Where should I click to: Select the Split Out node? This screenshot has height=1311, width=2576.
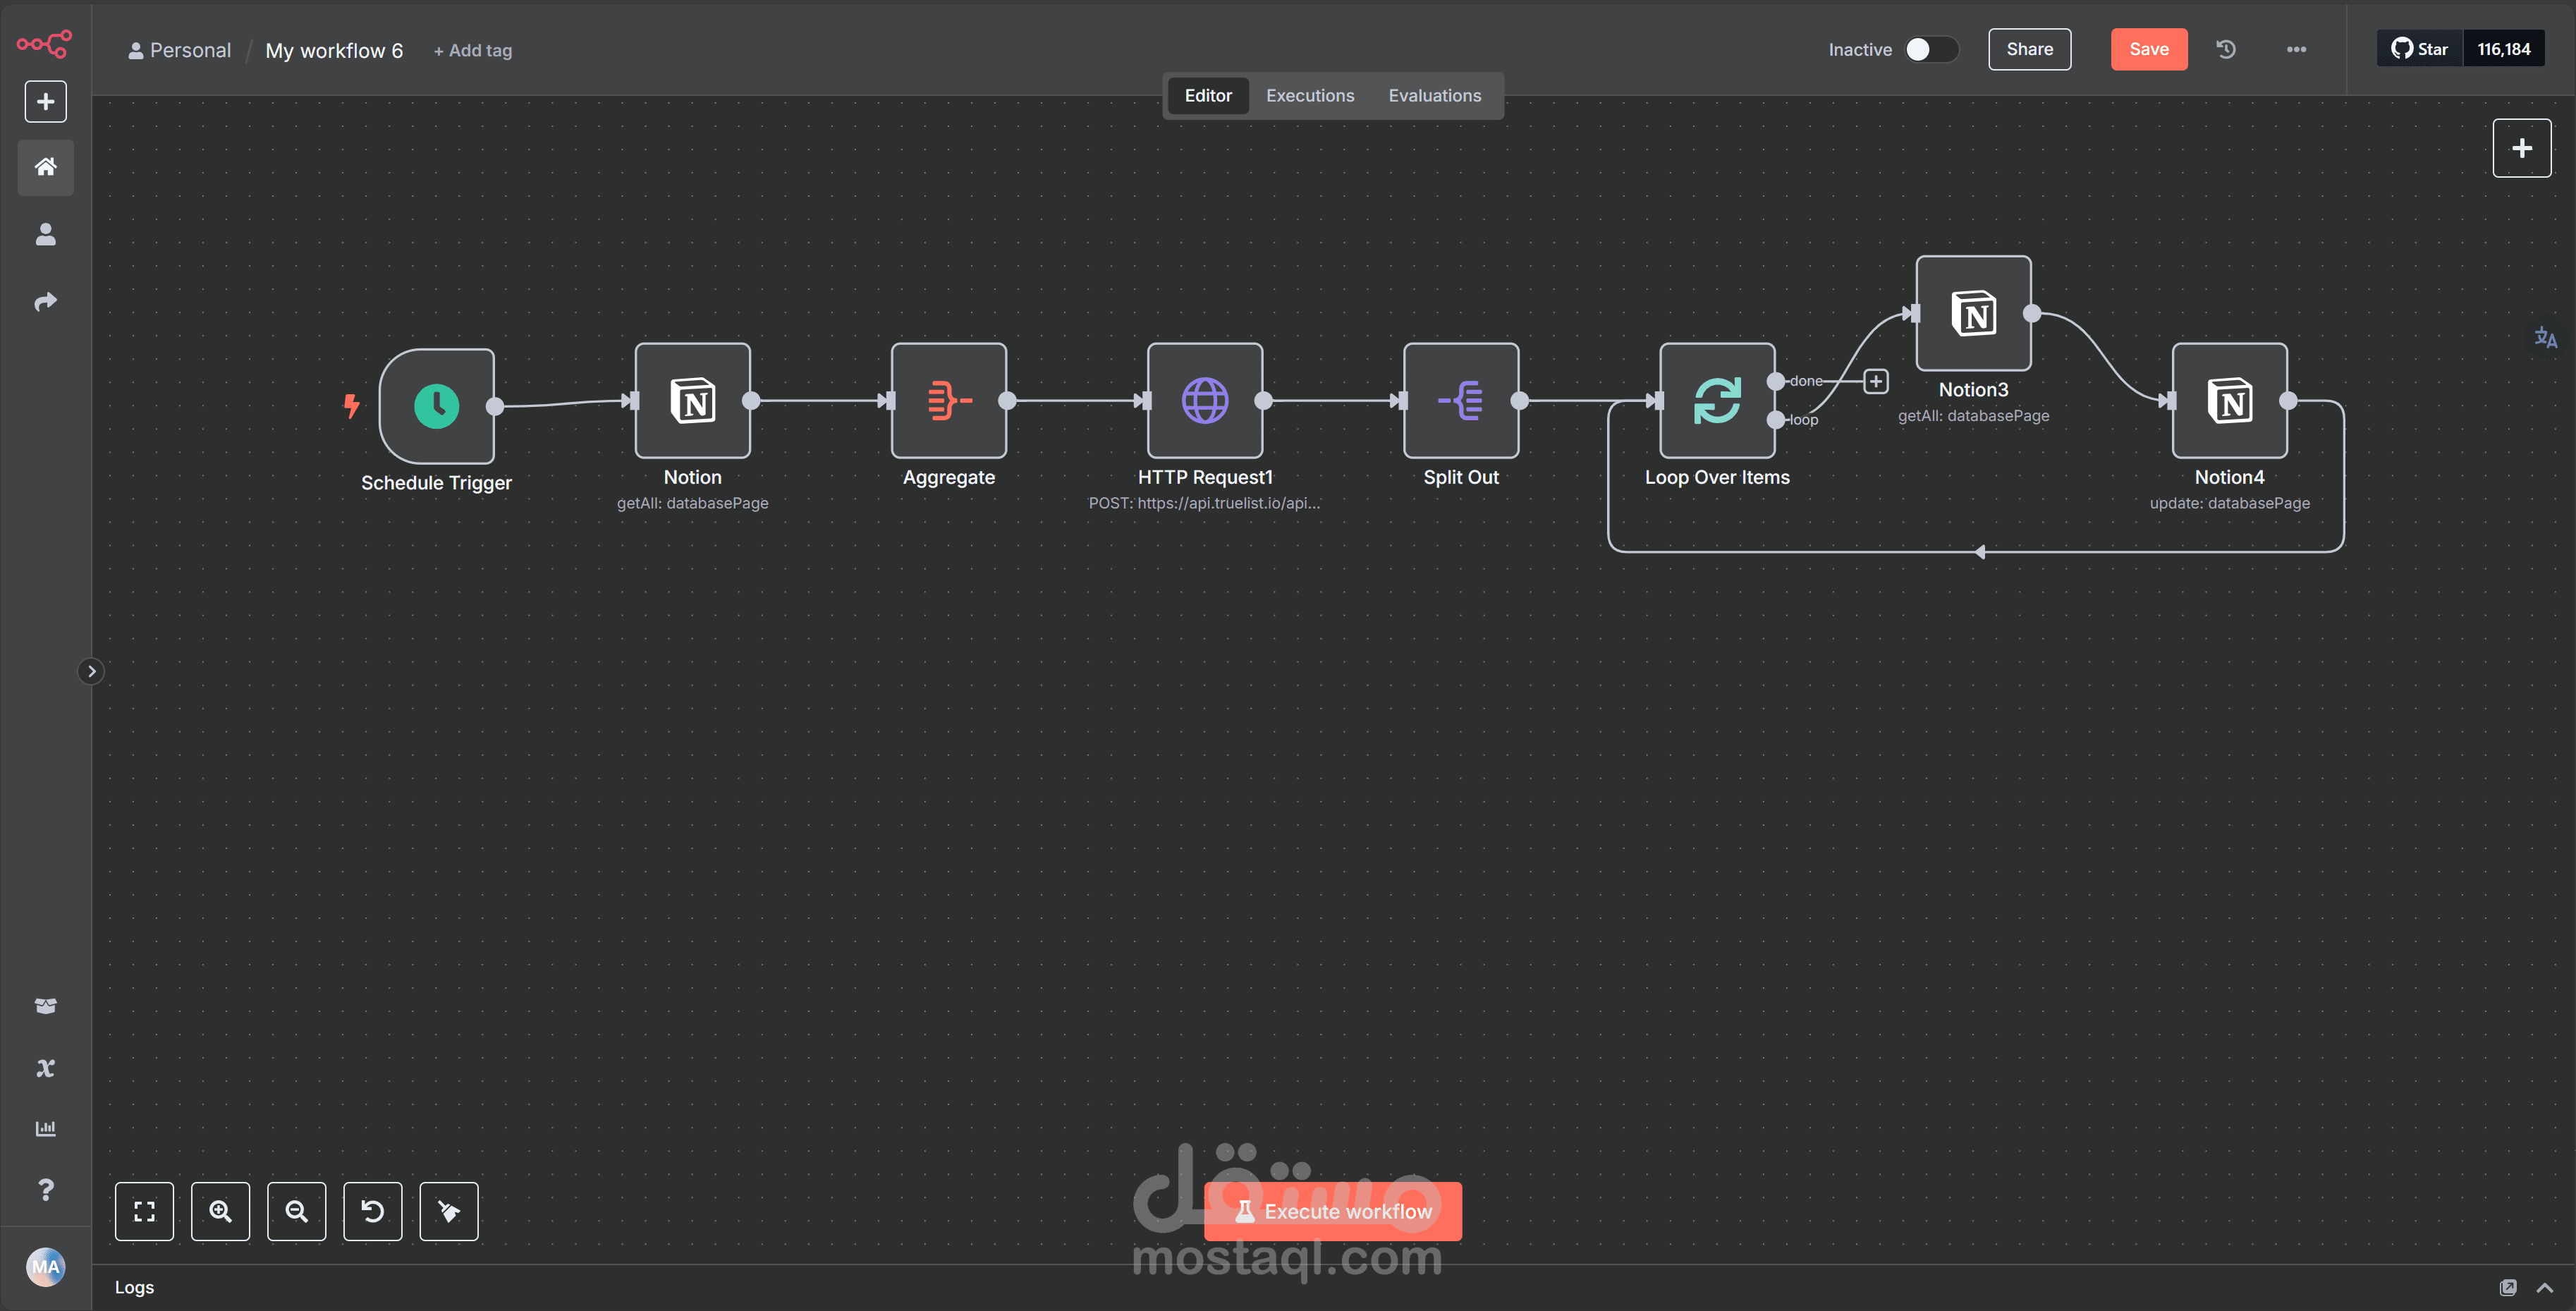click(1460, 400)
